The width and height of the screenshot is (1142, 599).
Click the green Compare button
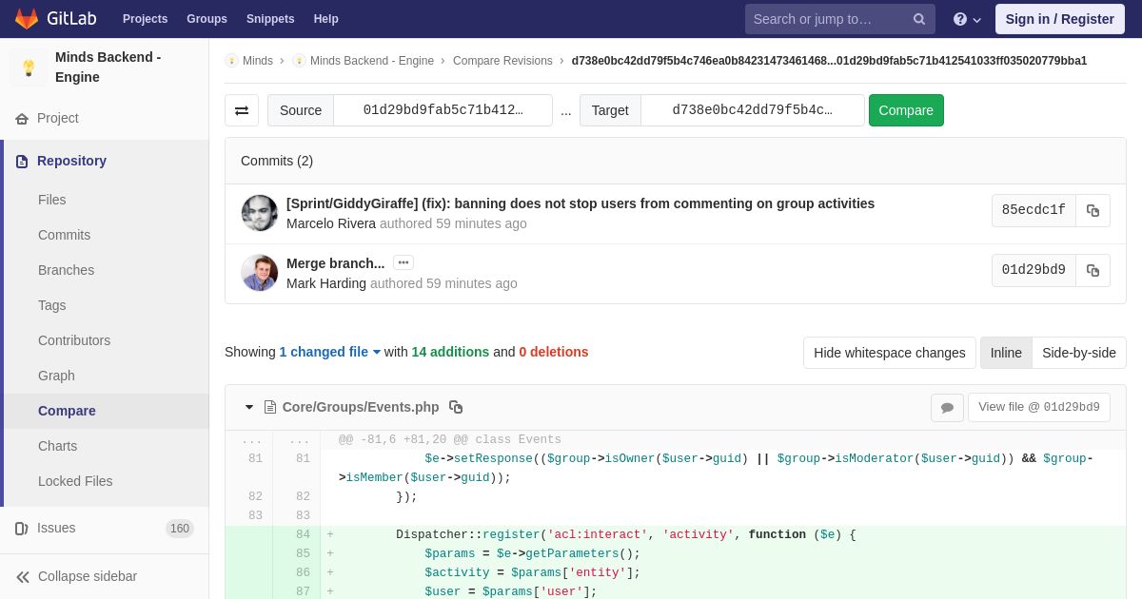coord(906,110)
